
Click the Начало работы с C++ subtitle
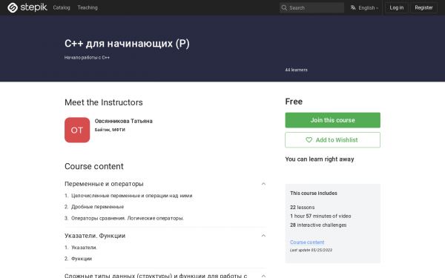(87, 57)
